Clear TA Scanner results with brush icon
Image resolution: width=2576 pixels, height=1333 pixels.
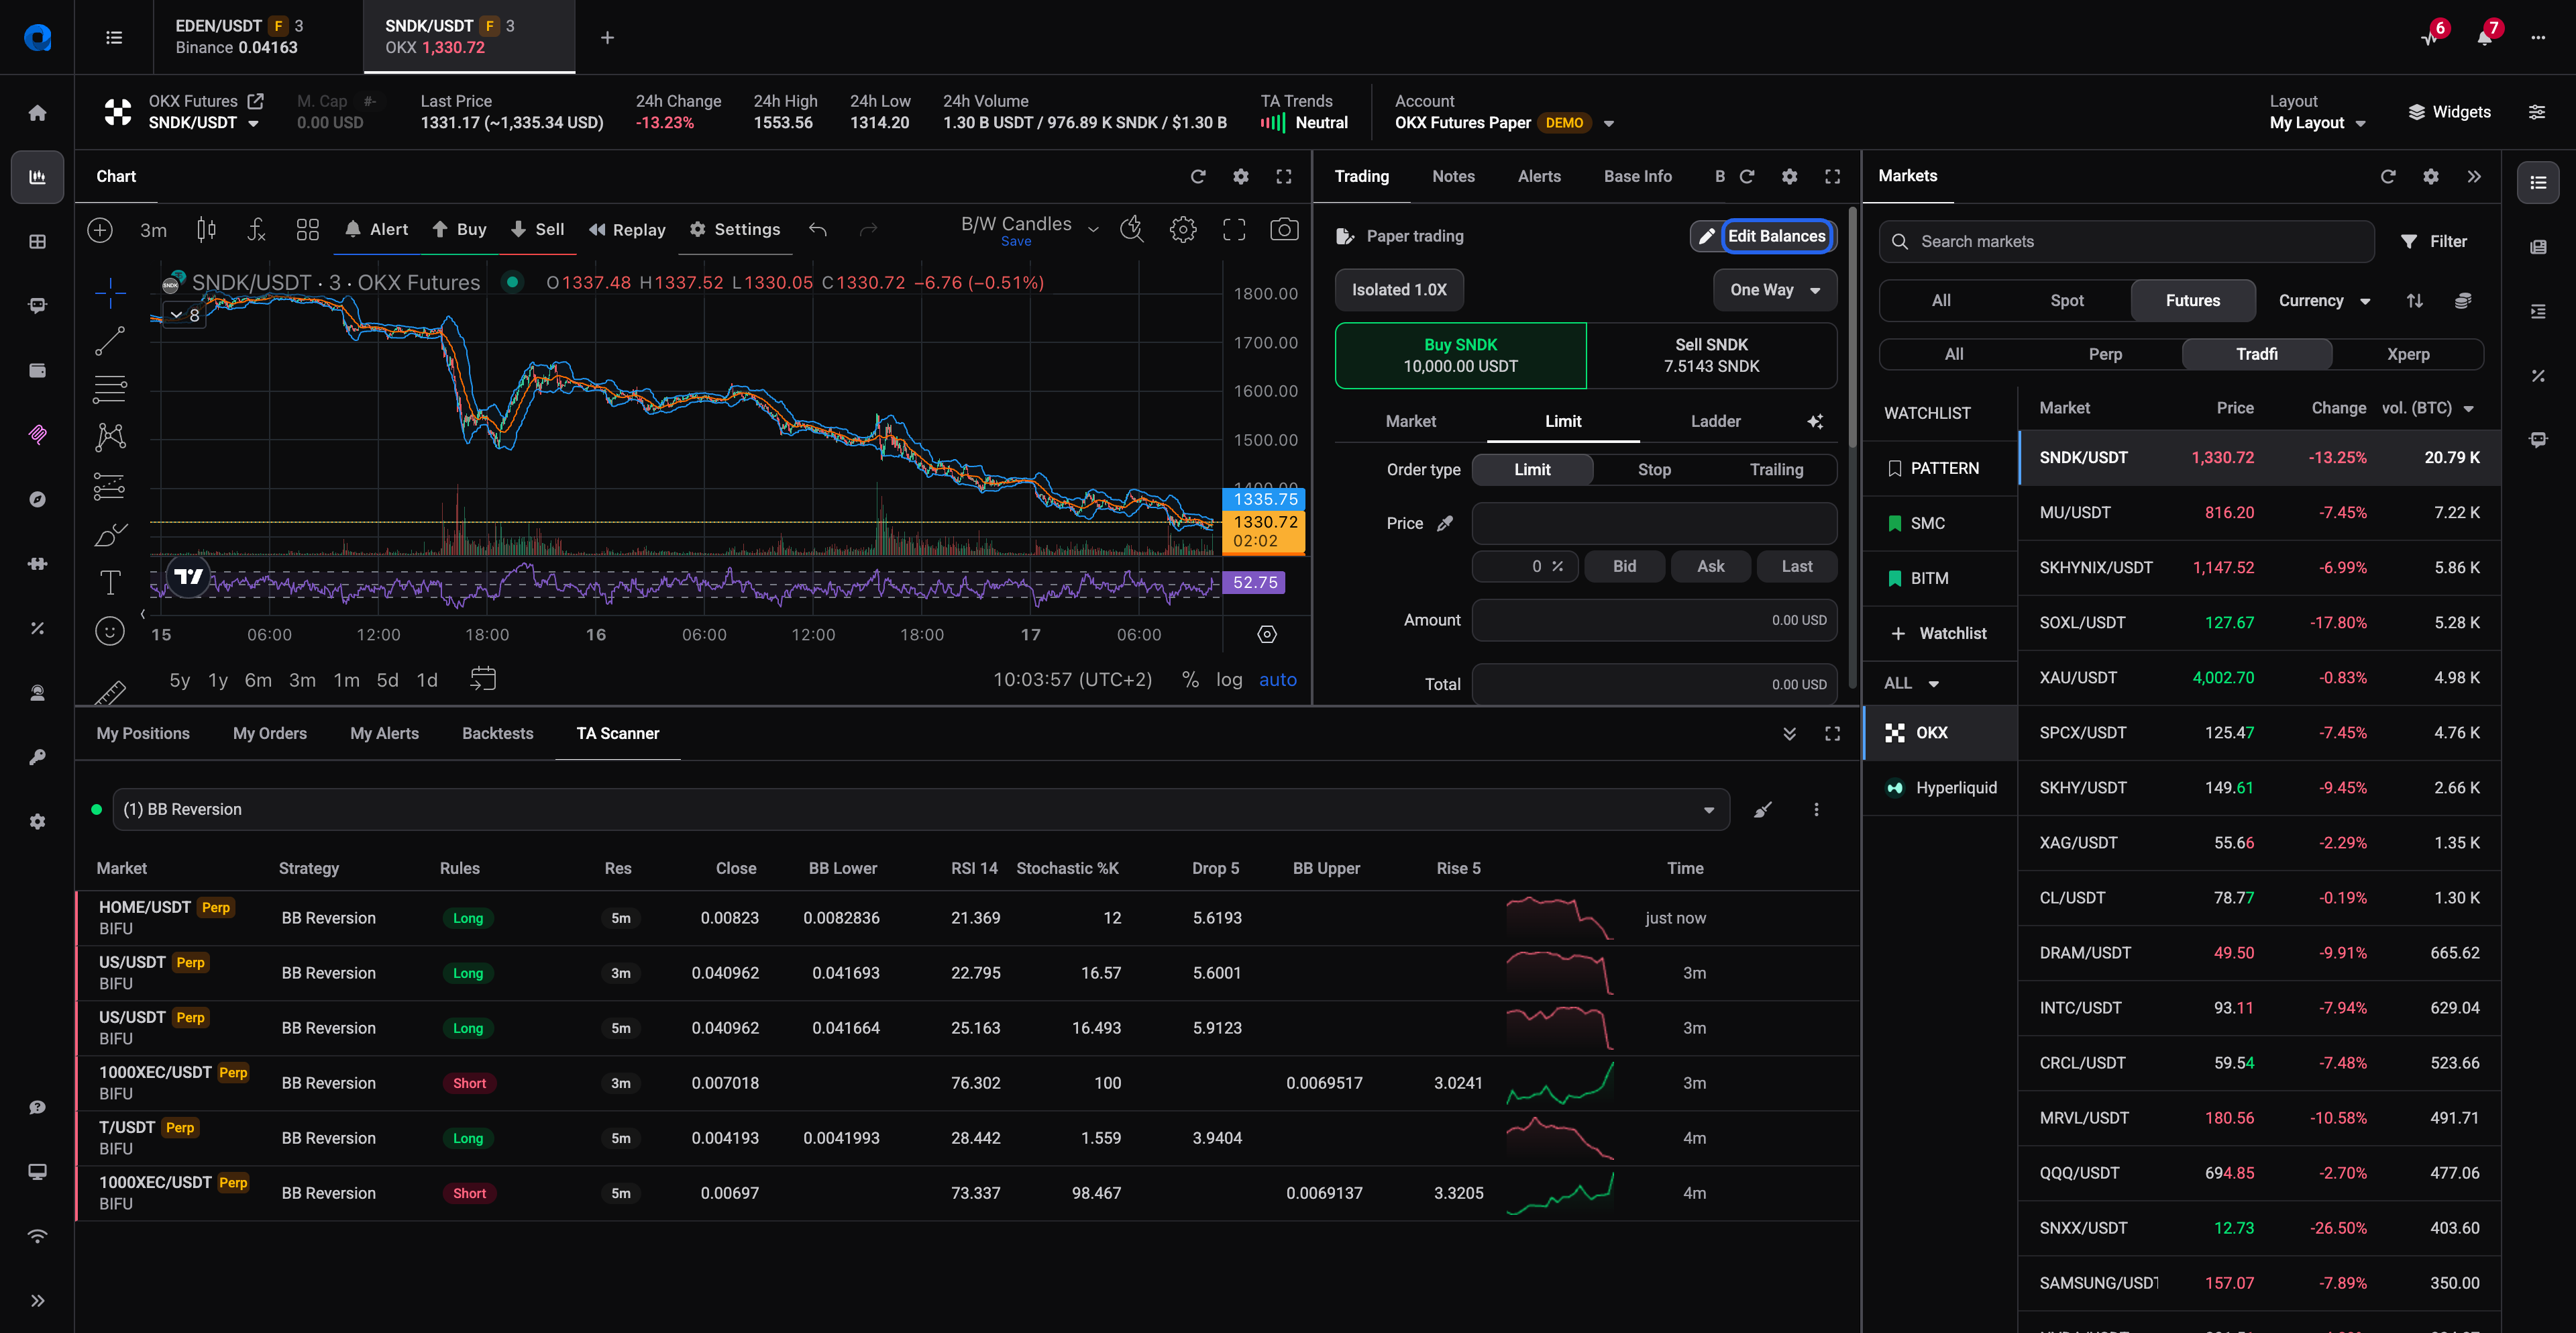point(1763,809)
